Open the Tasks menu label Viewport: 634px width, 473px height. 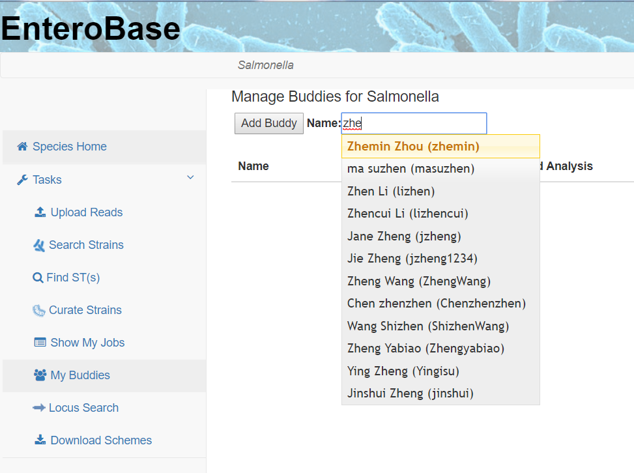point(47,180)
